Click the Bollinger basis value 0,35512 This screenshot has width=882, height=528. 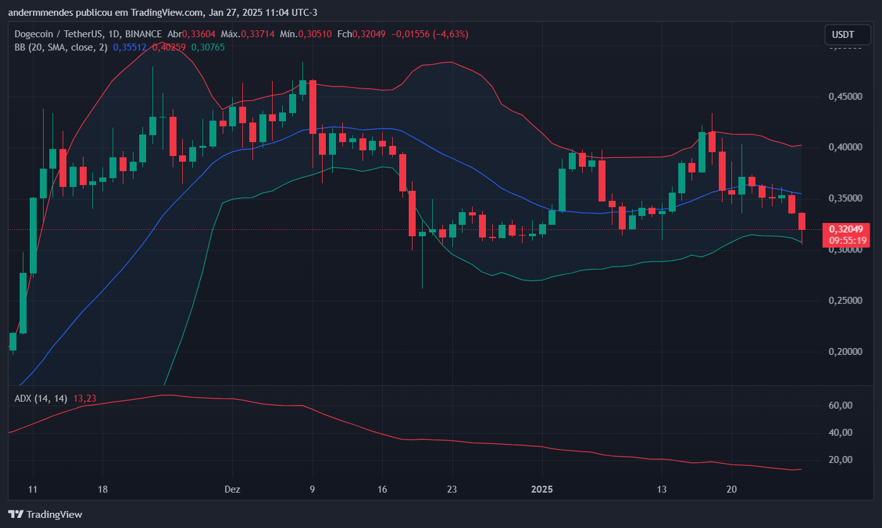pos(130,47)
